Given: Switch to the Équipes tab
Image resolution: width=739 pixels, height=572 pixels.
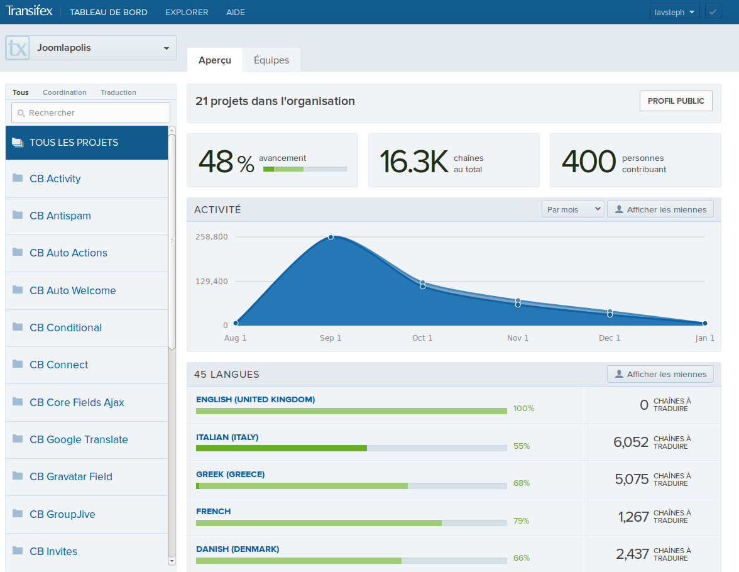Looking at the screenshot, I should (271, 60).
